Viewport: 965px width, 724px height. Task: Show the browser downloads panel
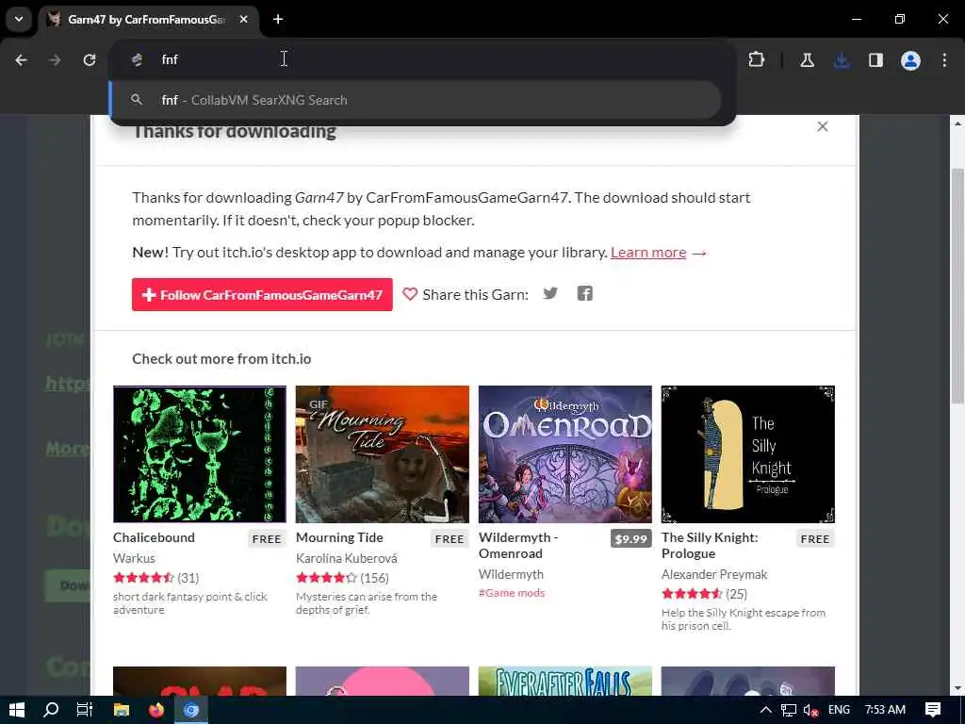click(x=842, y=59)
